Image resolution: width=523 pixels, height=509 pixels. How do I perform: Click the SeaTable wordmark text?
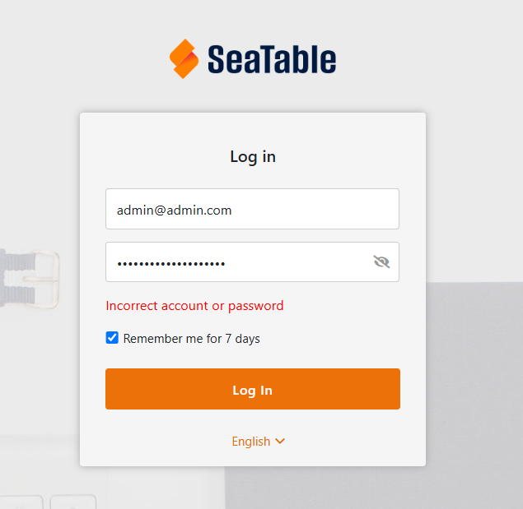(272, 59)
